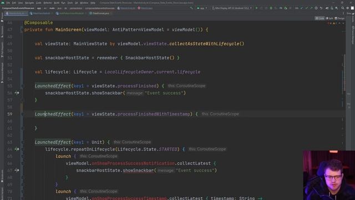Click the Git commit checkmark icon
Viewport: 355px width, 200px height.
[307, 8]
